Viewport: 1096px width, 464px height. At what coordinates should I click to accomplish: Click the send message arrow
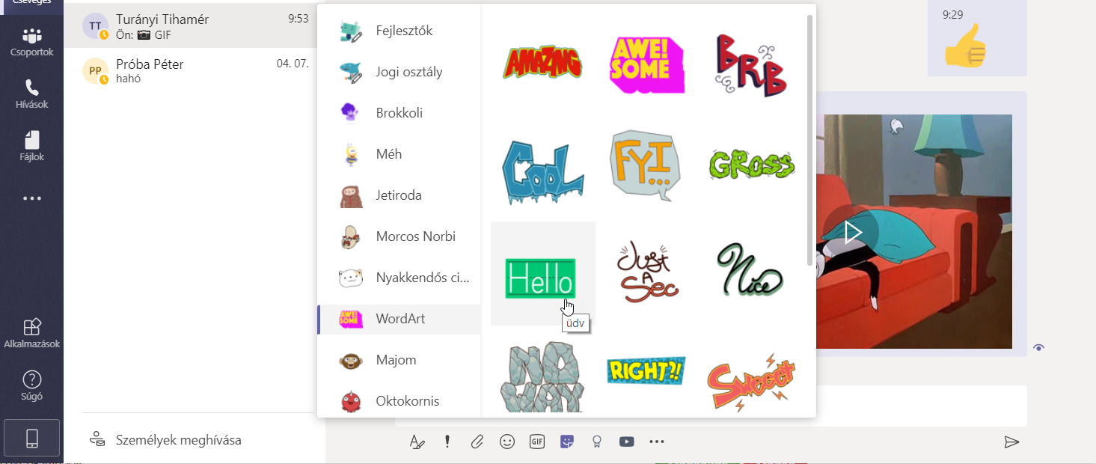(1011, 442)
